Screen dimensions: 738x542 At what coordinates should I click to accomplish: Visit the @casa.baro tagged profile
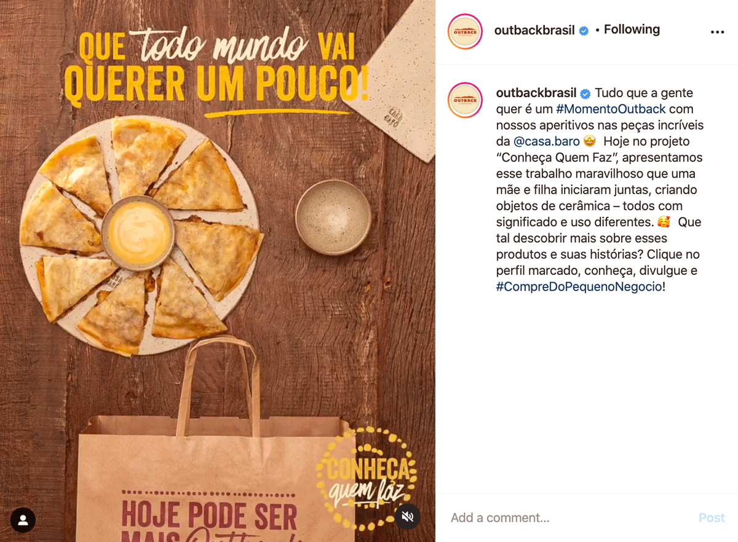click(547, 141)
